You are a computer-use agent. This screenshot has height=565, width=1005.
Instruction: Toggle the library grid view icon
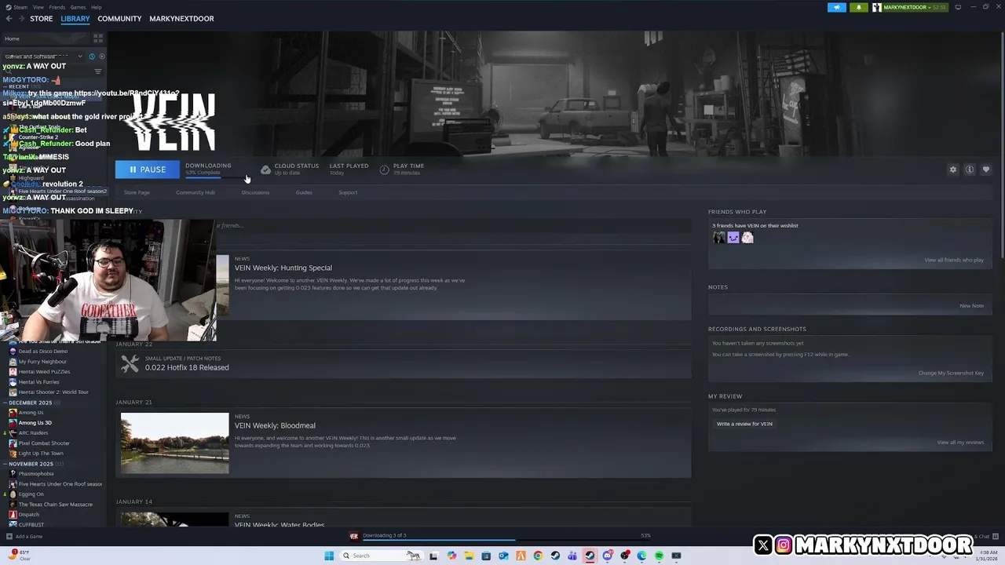point(98,38)
